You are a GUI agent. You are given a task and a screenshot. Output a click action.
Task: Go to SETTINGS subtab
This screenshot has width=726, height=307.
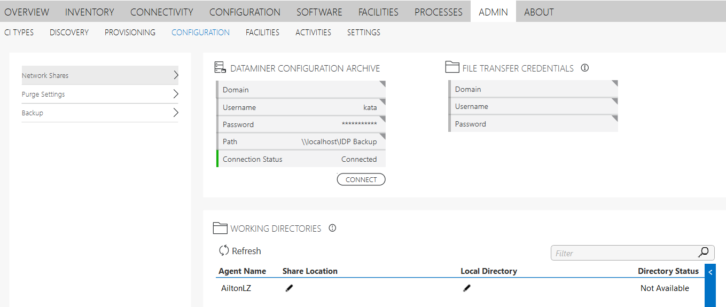[x=364, y=33]
